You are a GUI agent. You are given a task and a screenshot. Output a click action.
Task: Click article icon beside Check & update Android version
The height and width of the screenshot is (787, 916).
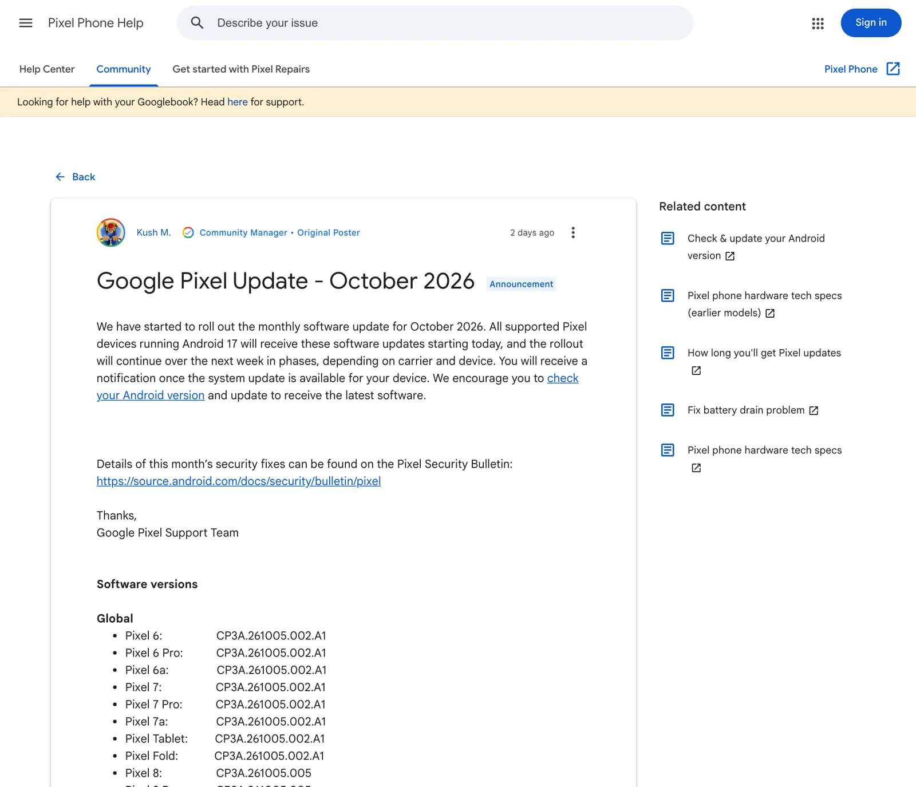668,238
